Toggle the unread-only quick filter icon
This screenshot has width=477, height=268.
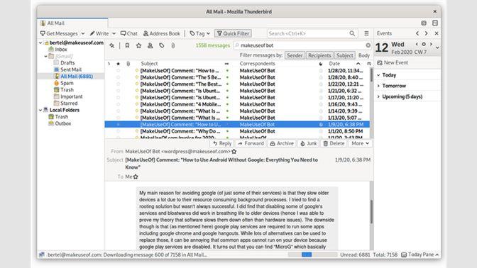pos(127,45)
